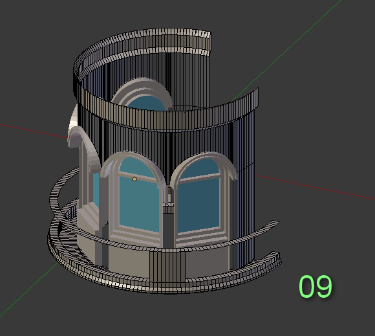Click the red X axis line on left
375x336 pixels.
point(34,131)
